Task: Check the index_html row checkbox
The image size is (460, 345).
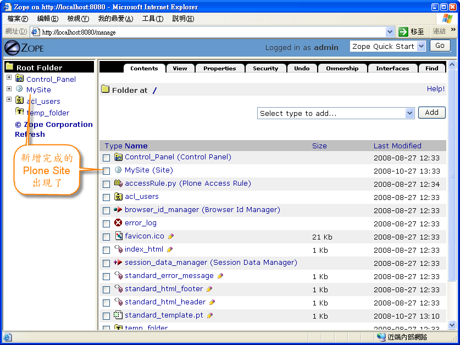Action: click(106, 251)
